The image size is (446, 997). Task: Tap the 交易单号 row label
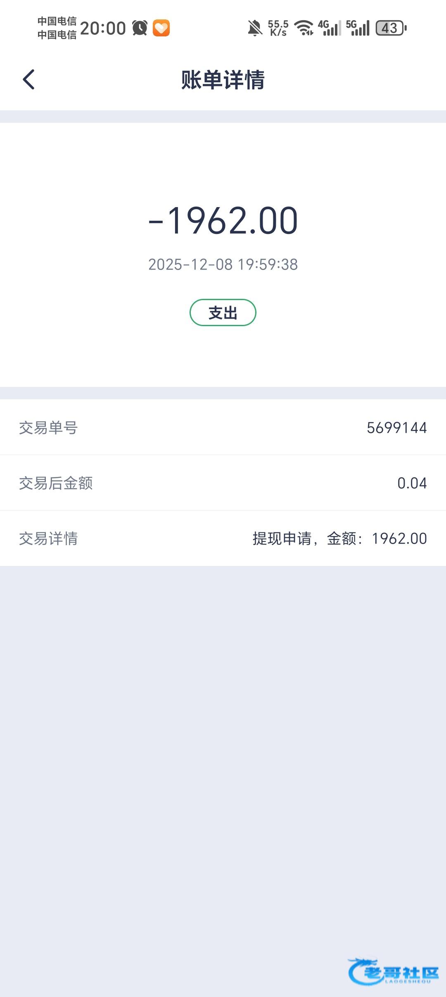48,427
